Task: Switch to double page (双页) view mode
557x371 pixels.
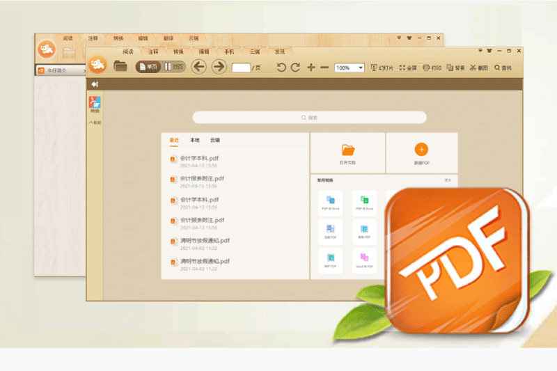Action: tap(174, 67)
